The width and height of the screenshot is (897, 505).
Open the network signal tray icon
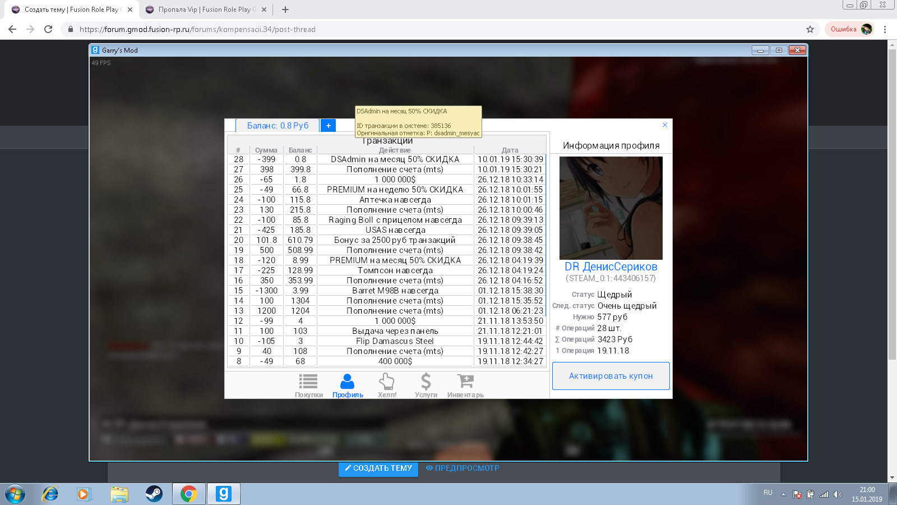pos(824,494)
